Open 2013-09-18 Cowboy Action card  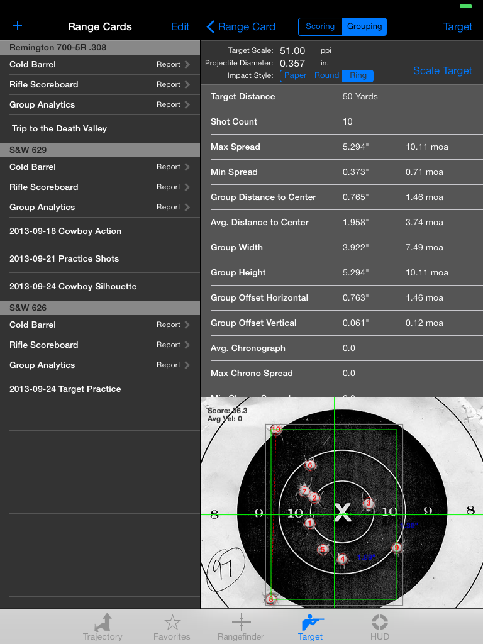point(65,231)
